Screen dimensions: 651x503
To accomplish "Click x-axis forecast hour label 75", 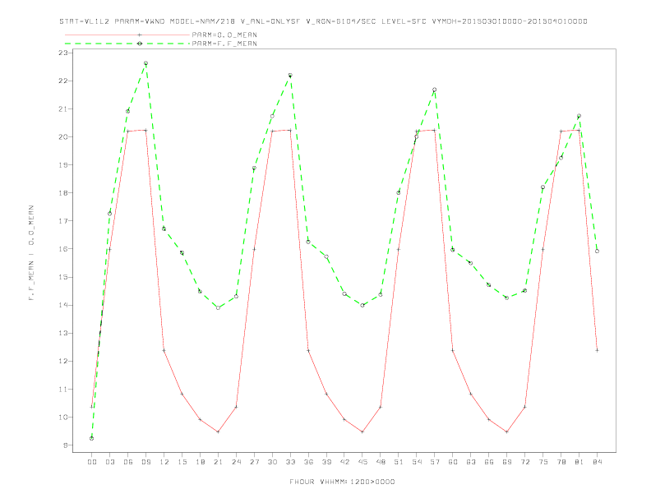I will (543, 462).
